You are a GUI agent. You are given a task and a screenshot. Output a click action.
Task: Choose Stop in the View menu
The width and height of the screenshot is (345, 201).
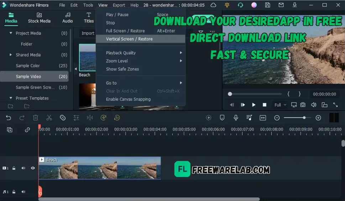141,23
